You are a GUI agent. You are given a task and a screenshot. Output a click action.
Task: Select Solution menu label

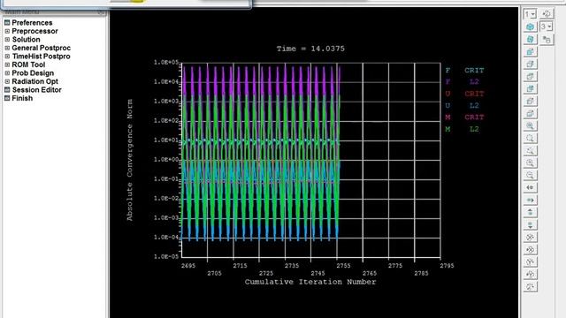26,39
